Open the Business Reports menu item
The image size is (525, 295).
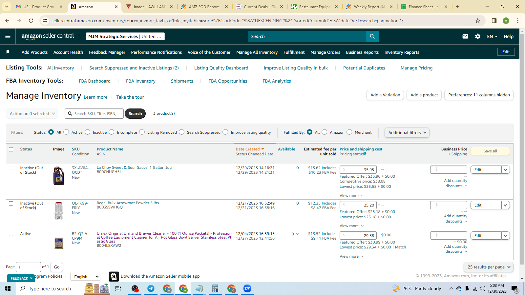point(362,52)
